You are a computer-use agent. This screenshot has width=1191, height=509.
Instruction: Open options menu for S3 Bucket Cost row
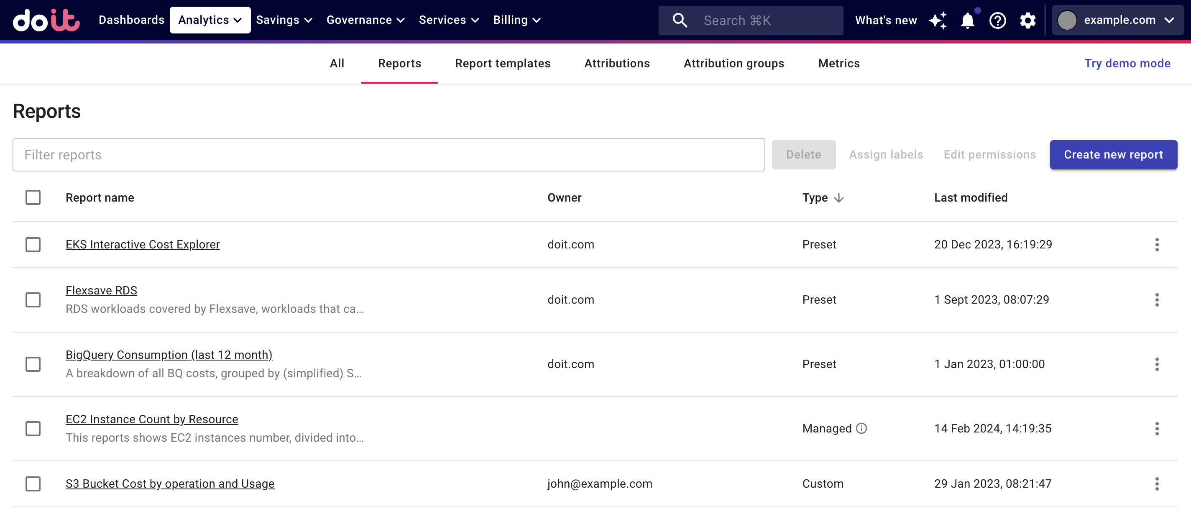pos(1157,483)
